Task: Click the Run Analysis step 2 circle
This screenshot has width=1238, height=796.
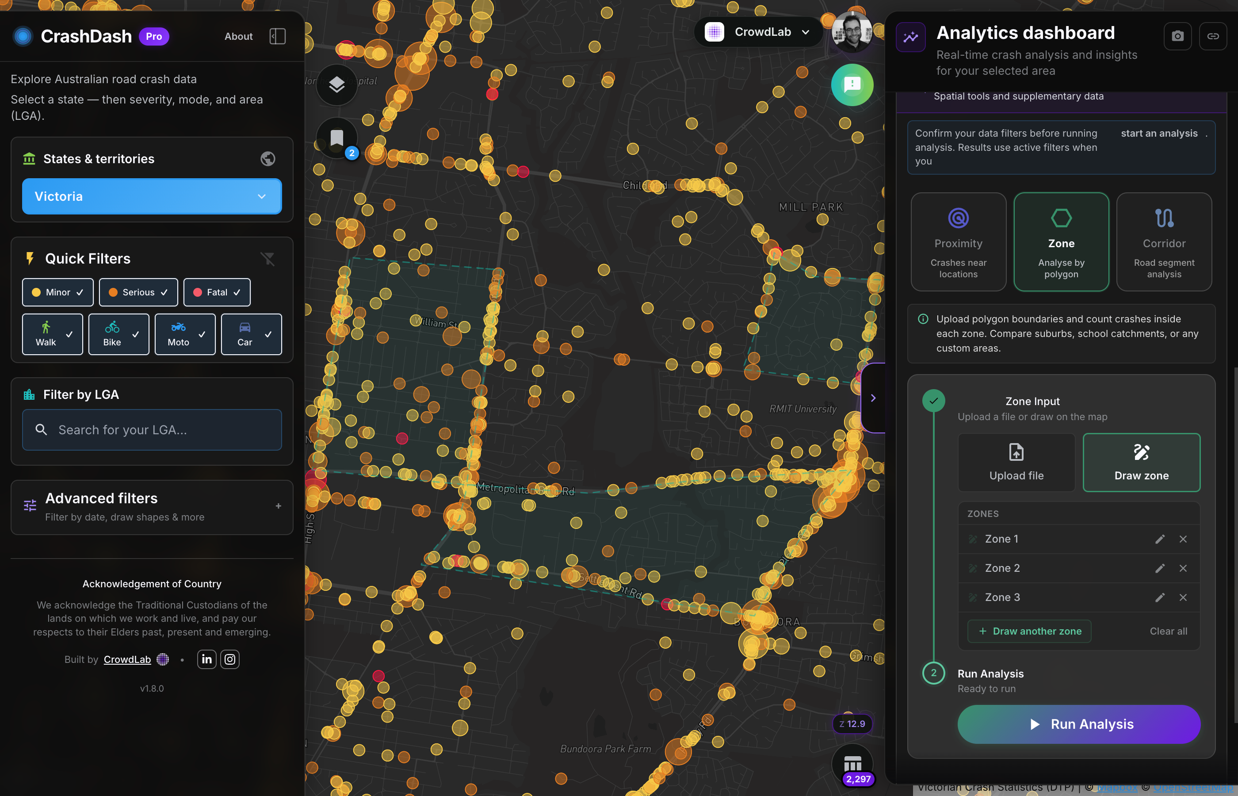Action: [934, 673]
